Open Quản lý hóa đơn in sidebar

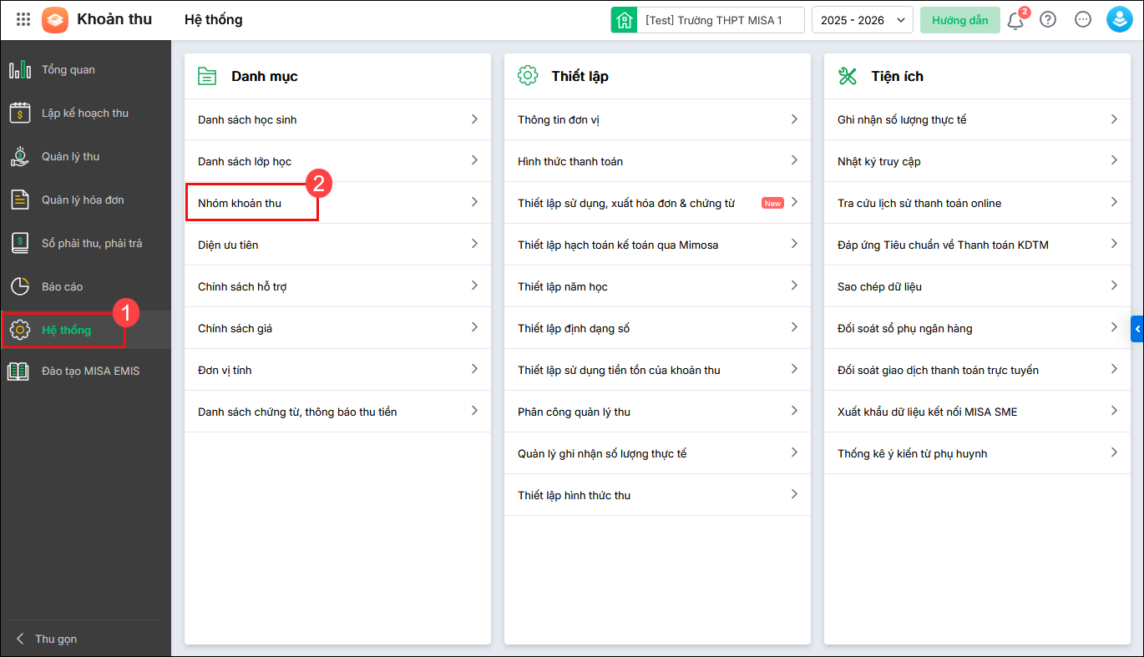83,200
